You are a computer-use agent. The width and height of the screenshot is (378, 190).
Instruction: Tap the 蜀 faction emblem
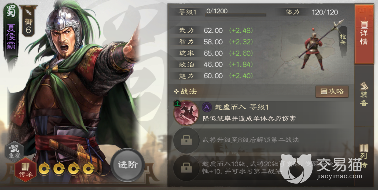(11, 13)
